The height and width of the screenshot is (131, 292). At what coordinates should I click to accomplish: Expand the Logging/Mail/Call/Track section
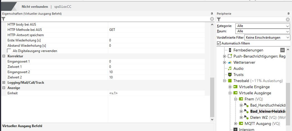click(4, 83)
